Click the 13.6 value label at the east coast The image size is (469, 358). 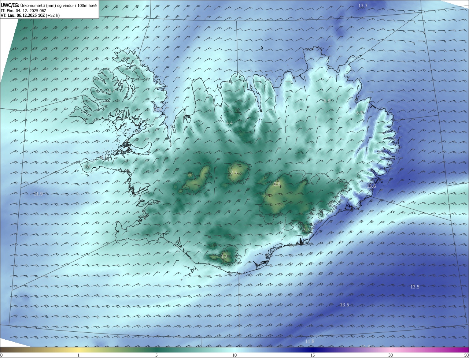372,186
